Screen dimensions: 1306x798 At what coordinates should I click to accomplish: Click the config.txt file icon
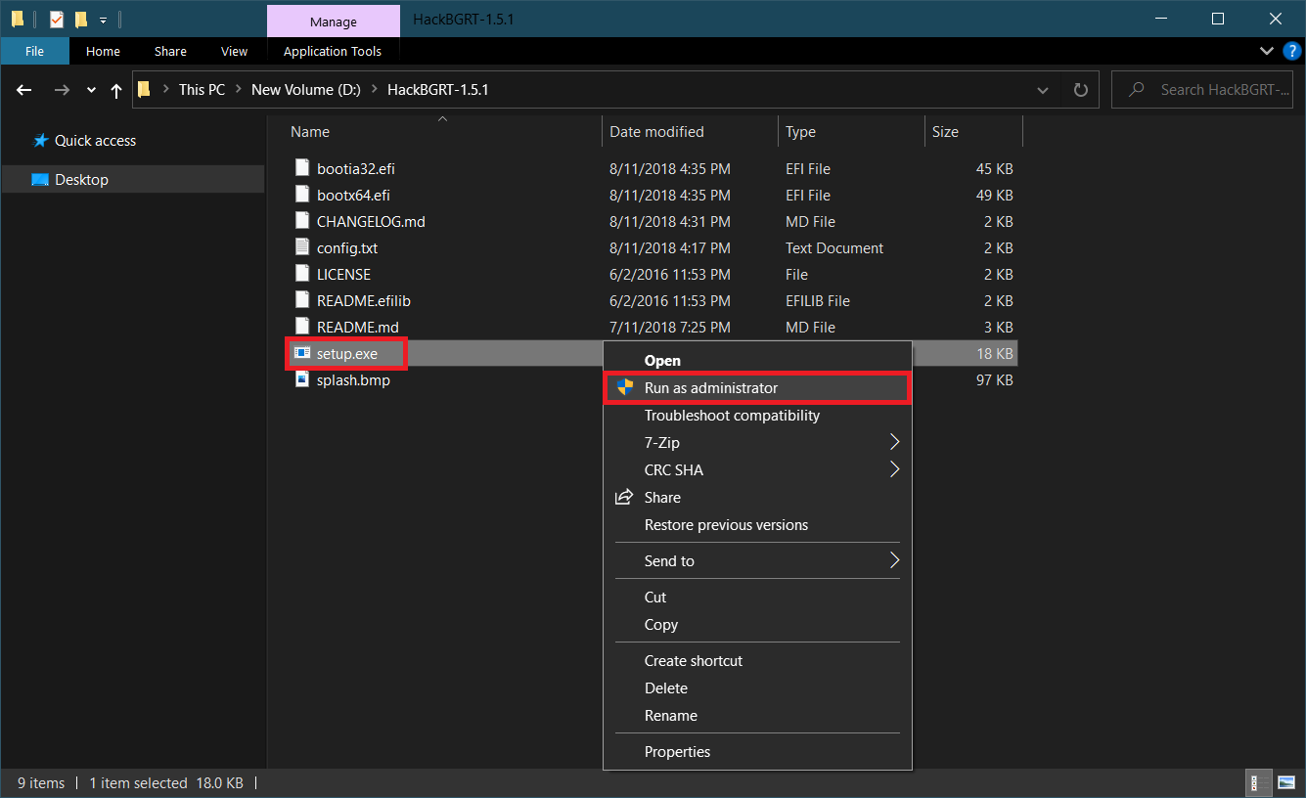click(x=302, y=248)
